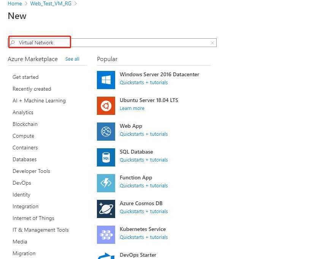Click Function App title text
320x259 pixels.
pos(136,178)
